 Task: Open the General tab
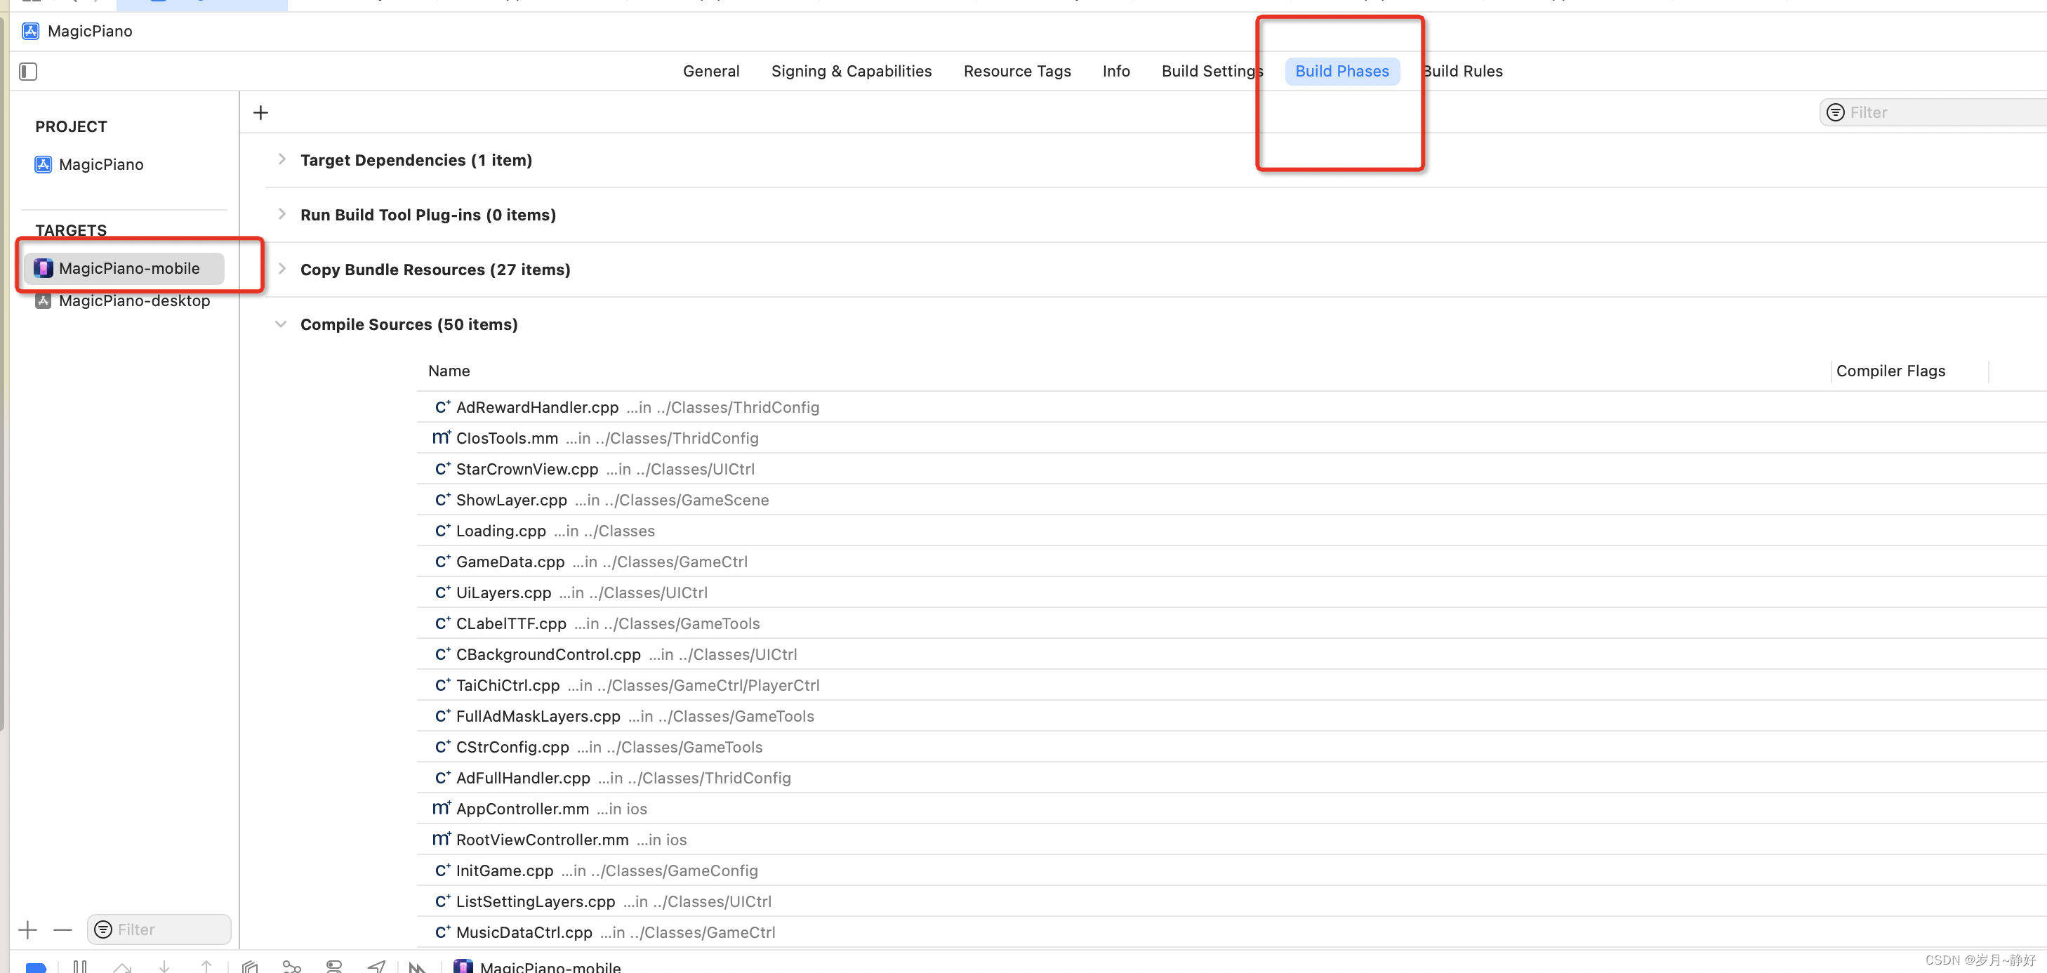click(x=711, y=72)
